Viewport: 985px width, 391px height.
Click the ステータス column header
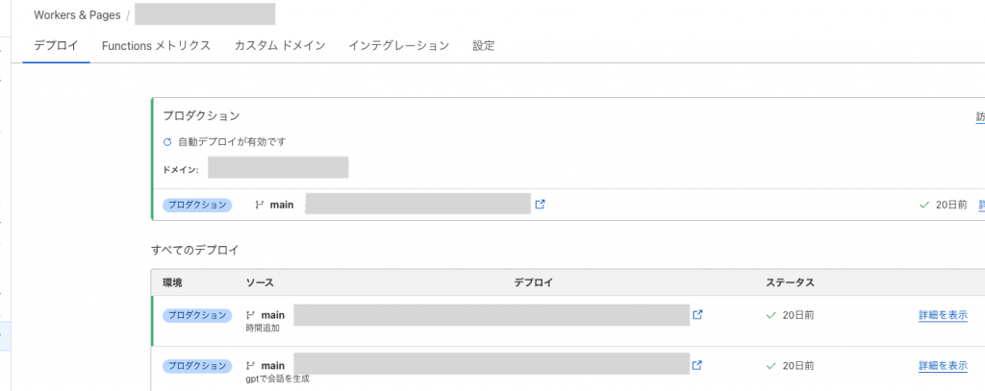[791, 282]
